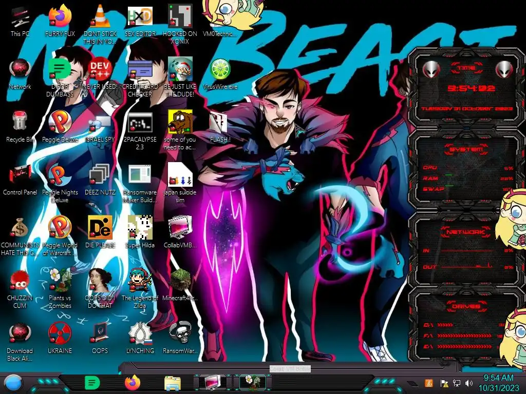
Task: Click the E:\ drive usage bar
Action: (465, 346)
